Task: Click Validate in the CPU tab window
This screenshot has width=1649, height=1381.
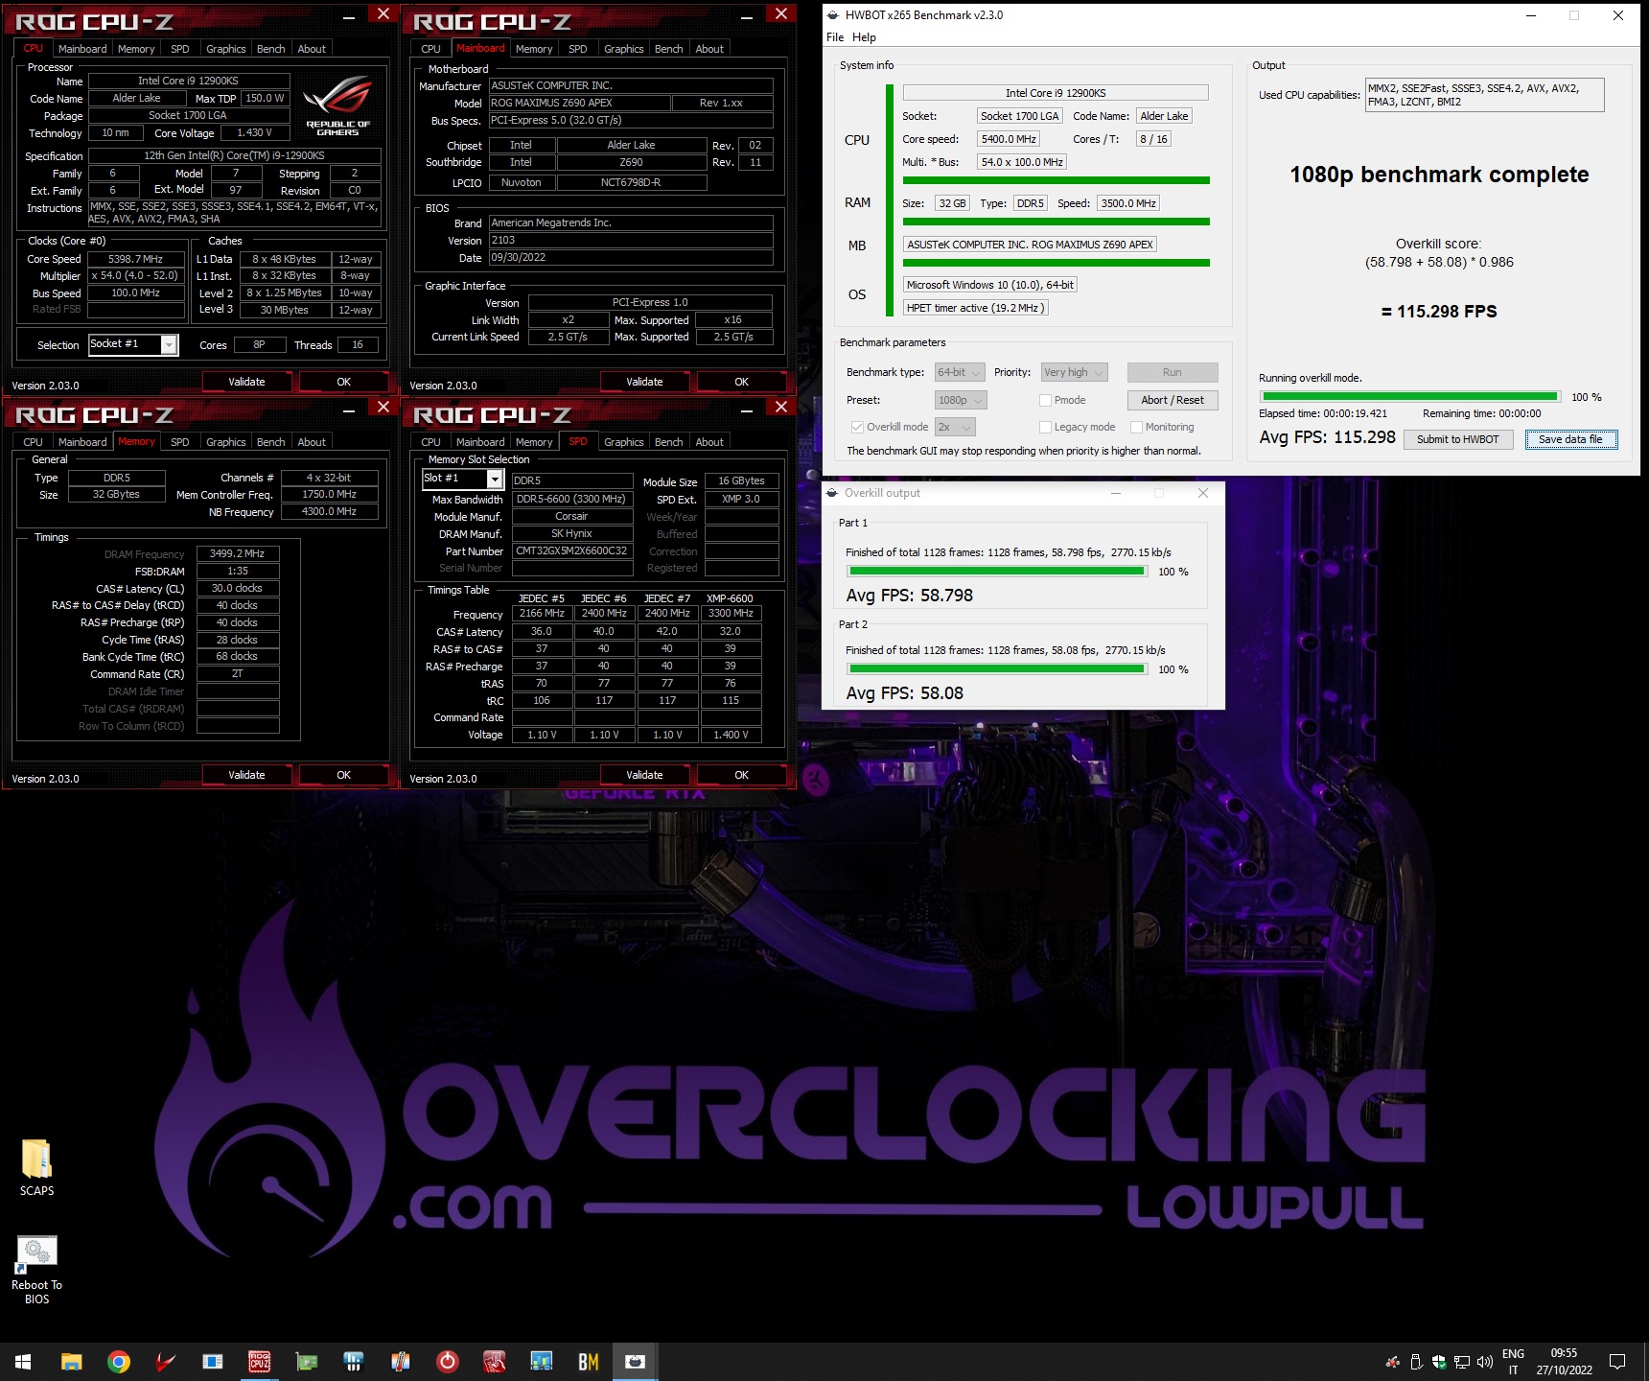Action: (x=246, y=382)
